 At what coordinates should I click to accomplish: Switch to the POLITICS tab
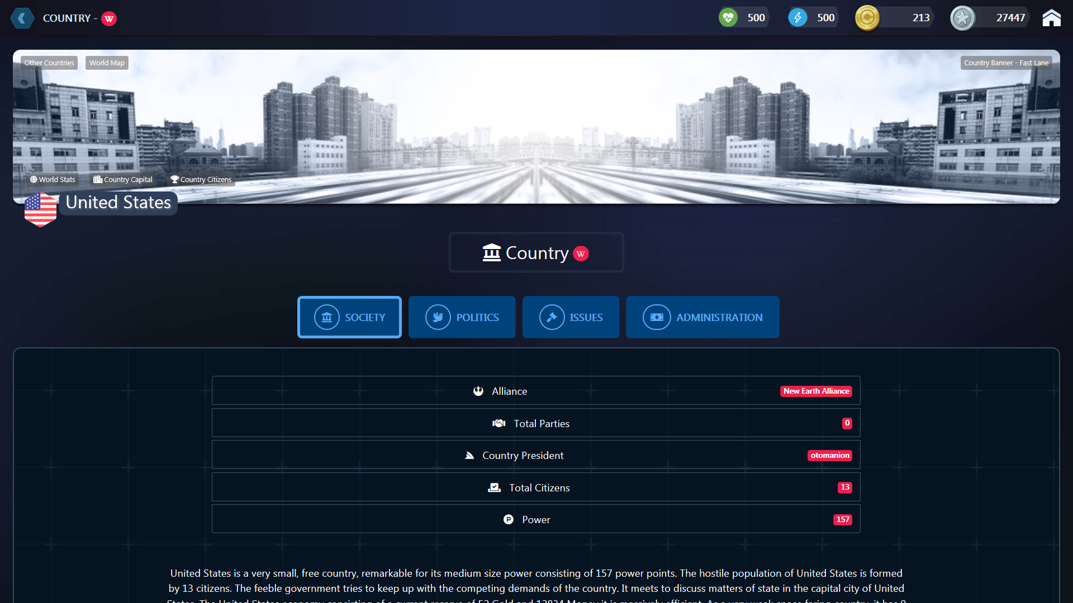462,317
